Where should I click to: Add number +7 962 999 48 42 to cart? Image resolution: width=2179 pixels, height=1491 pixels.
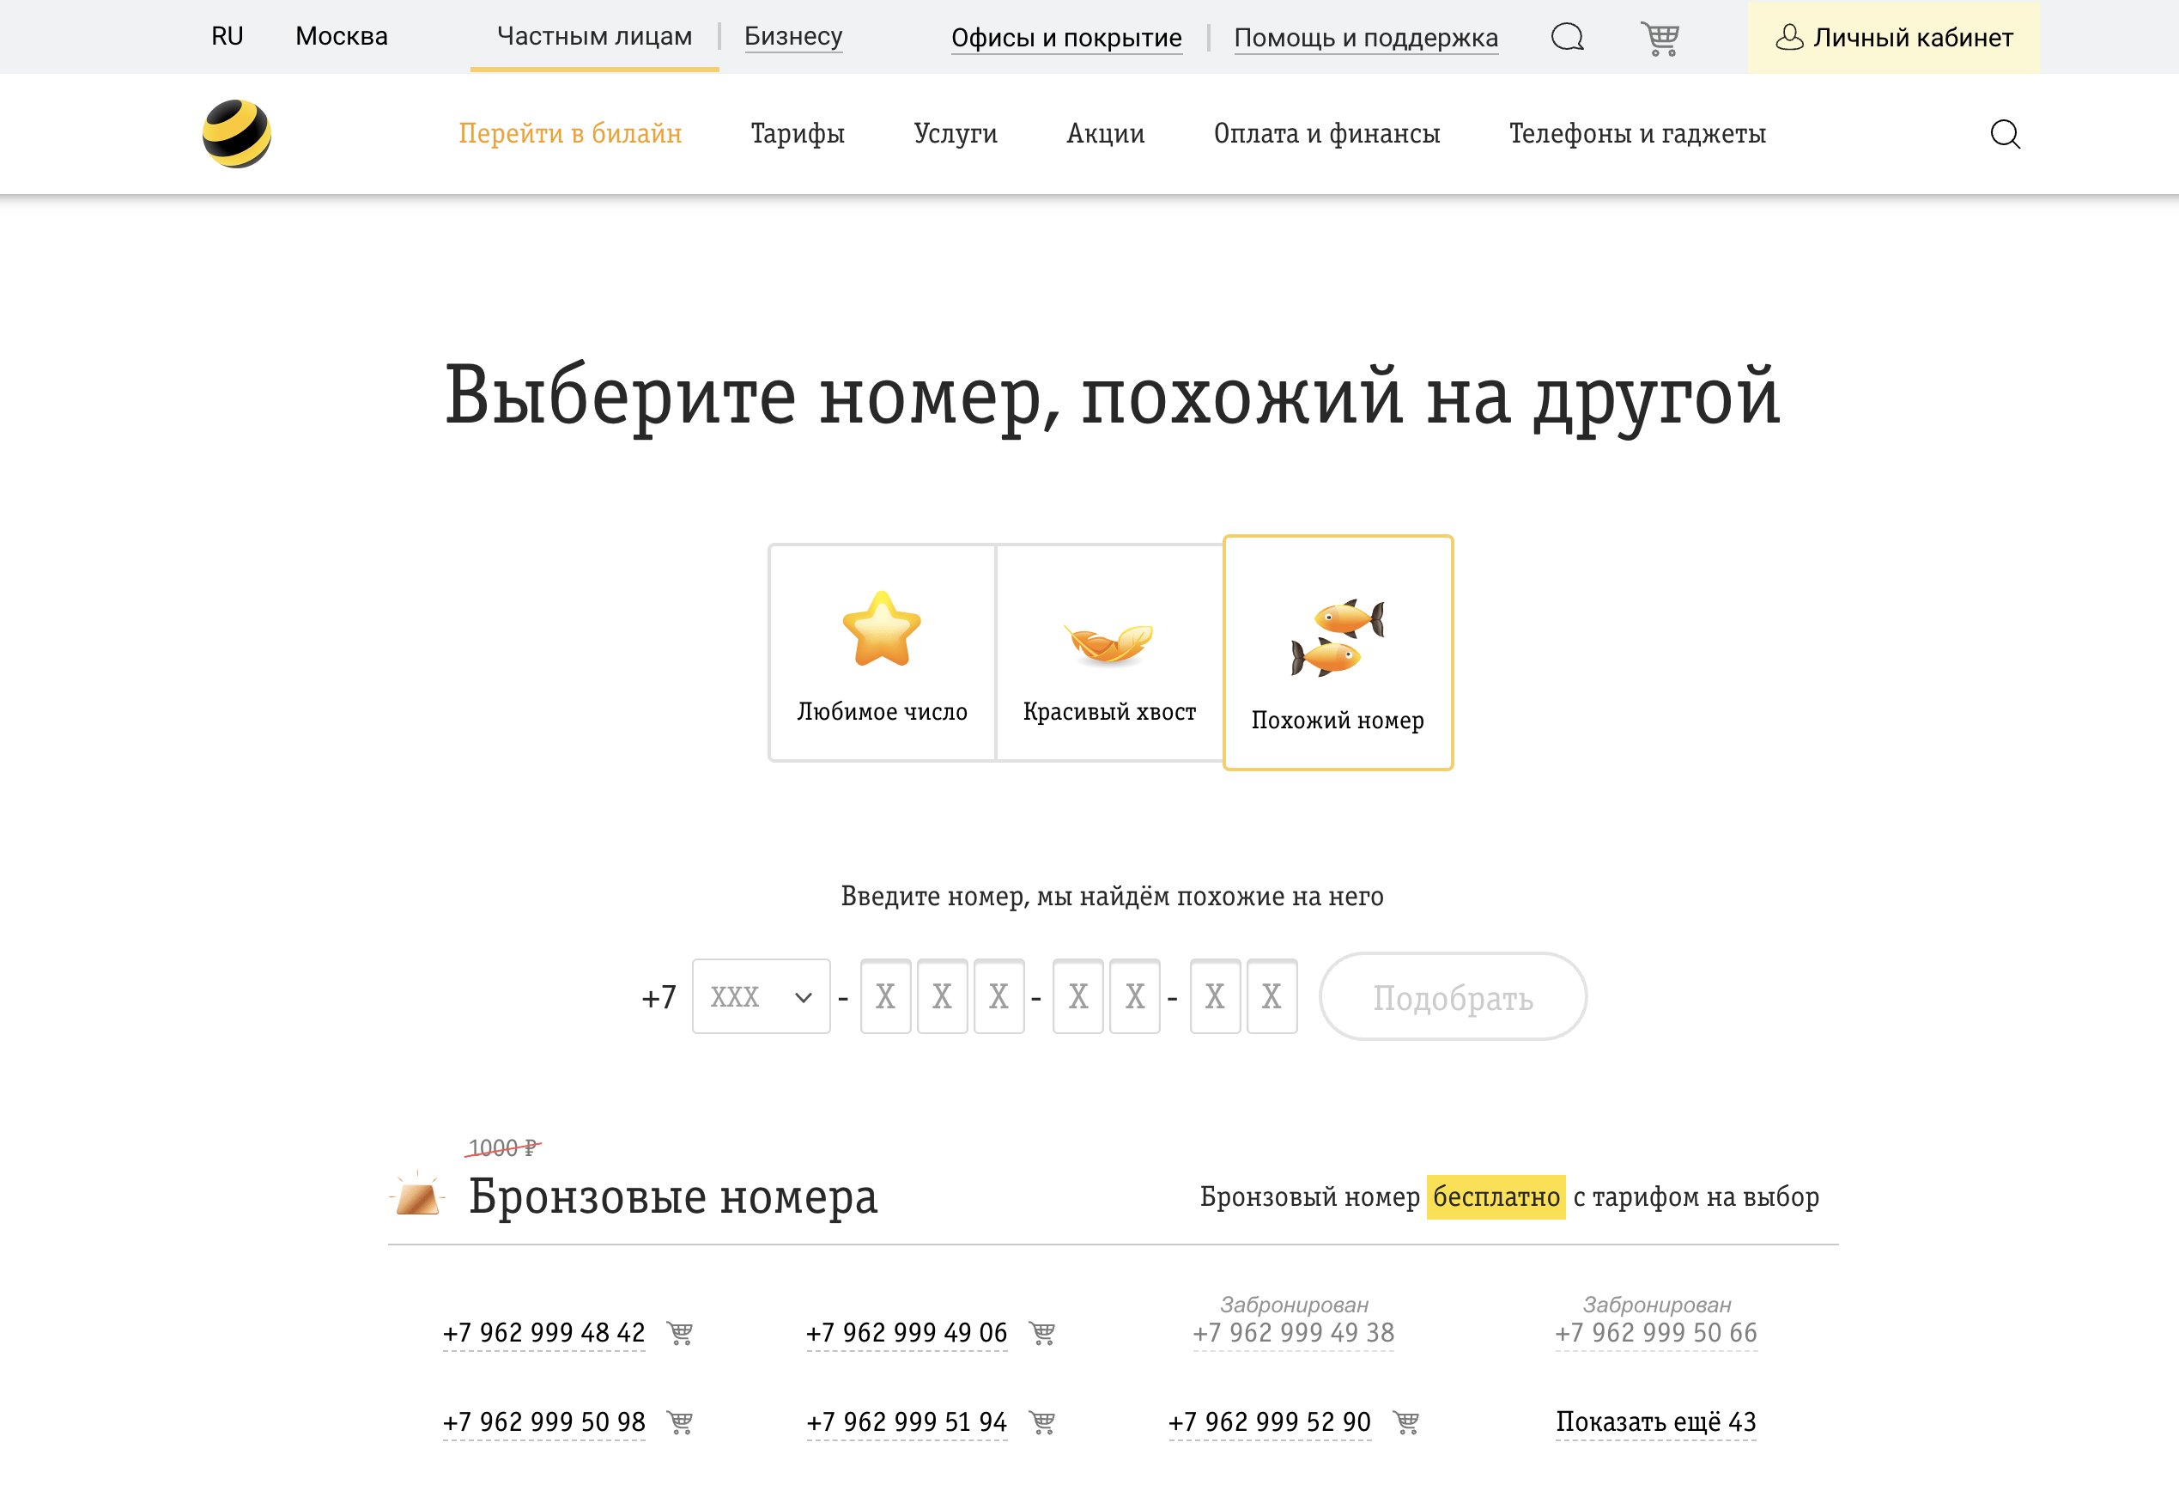click(x=679, y=1332)
